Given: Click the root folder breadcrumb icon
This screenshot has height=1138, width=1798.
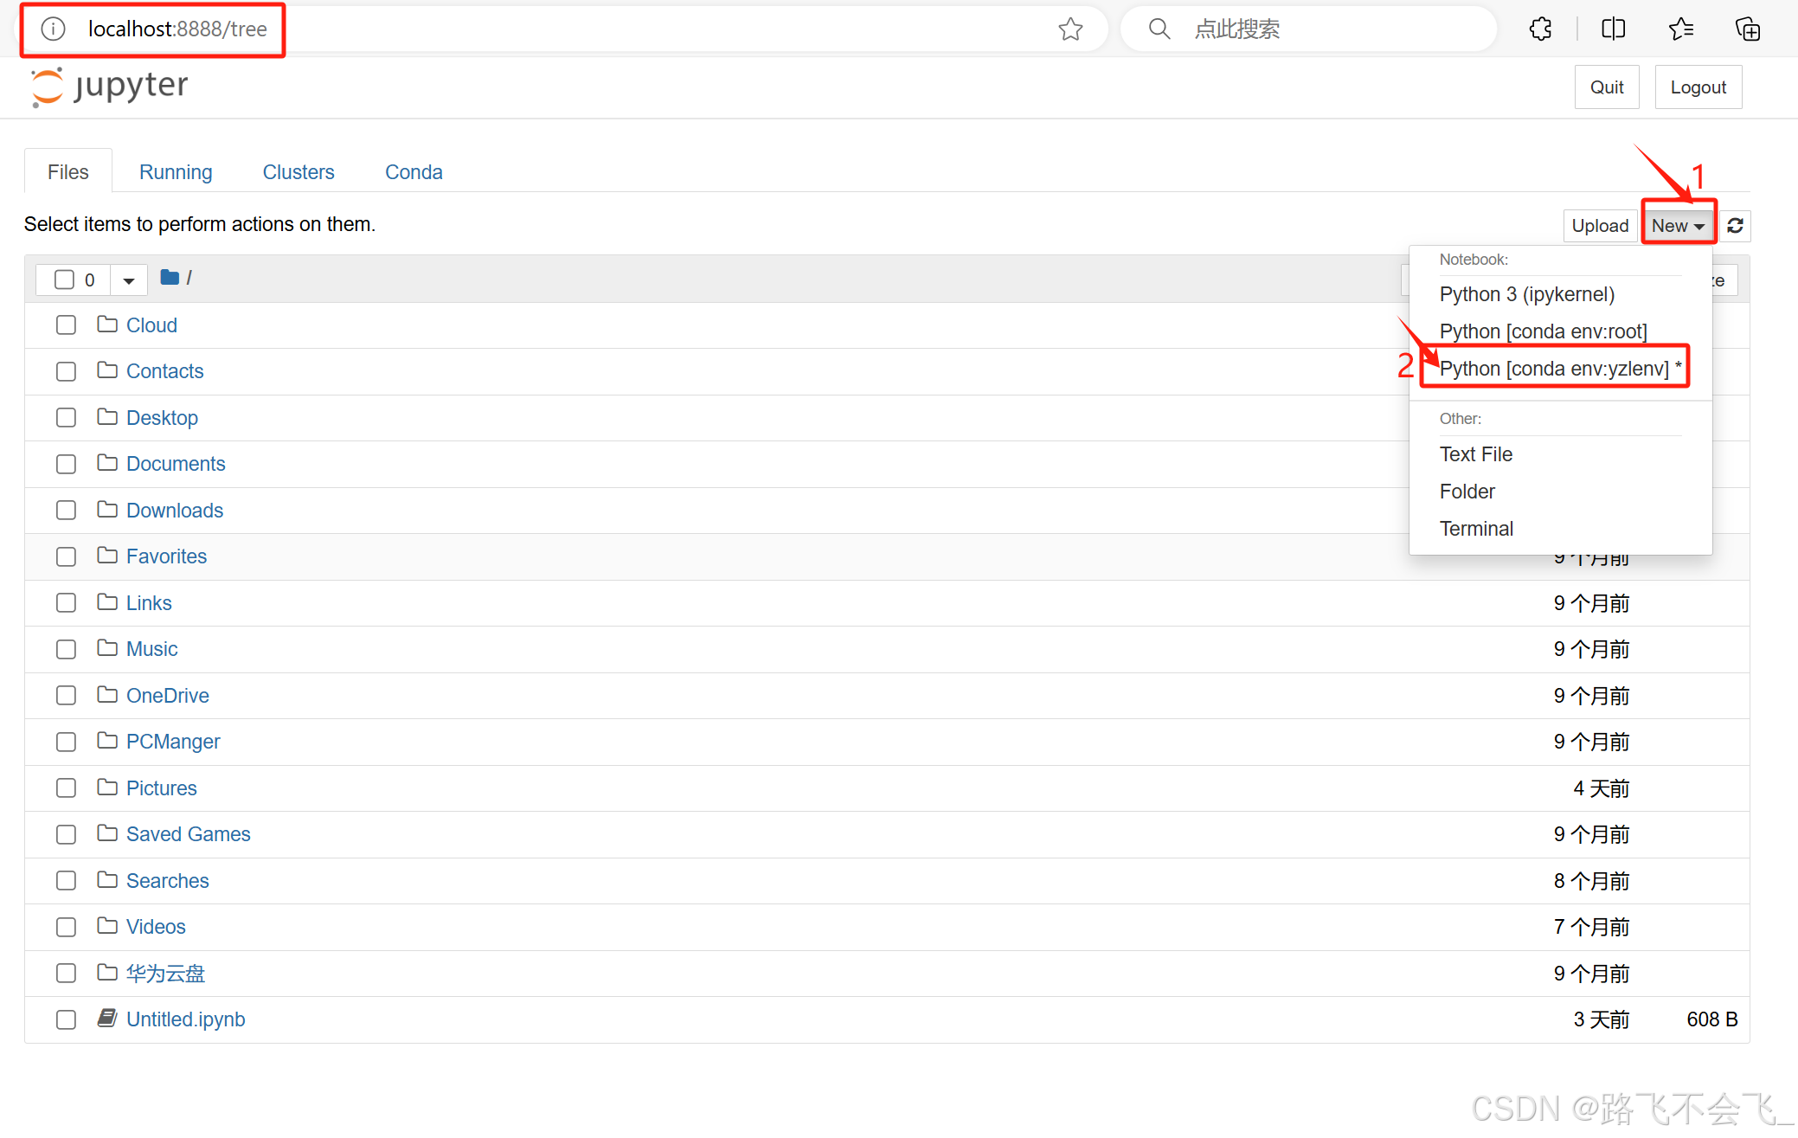Looking at the screenshot, I should click(x=170, y=278).
